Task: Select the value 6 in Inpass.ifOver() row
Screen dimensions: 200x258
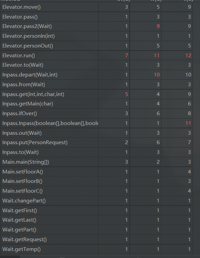Action: pyautogui.click(x=158, y=114)
